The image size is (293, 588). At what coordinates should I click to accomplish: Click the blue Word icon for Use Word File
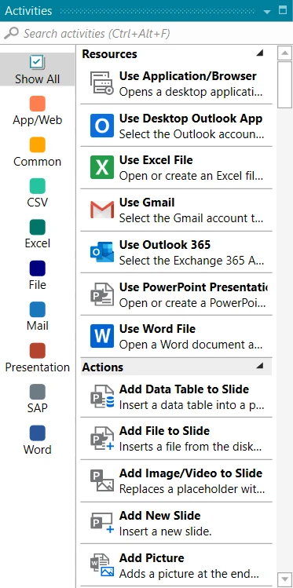[x=102, y=336]
